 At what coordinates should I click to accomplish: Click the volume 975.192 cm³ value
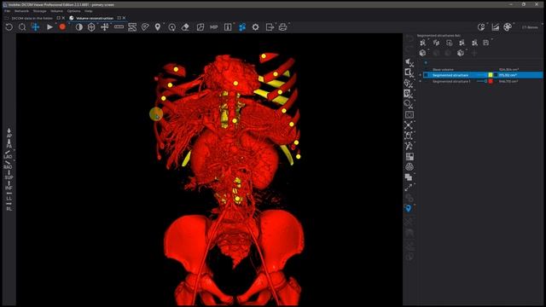click(508, 75)
